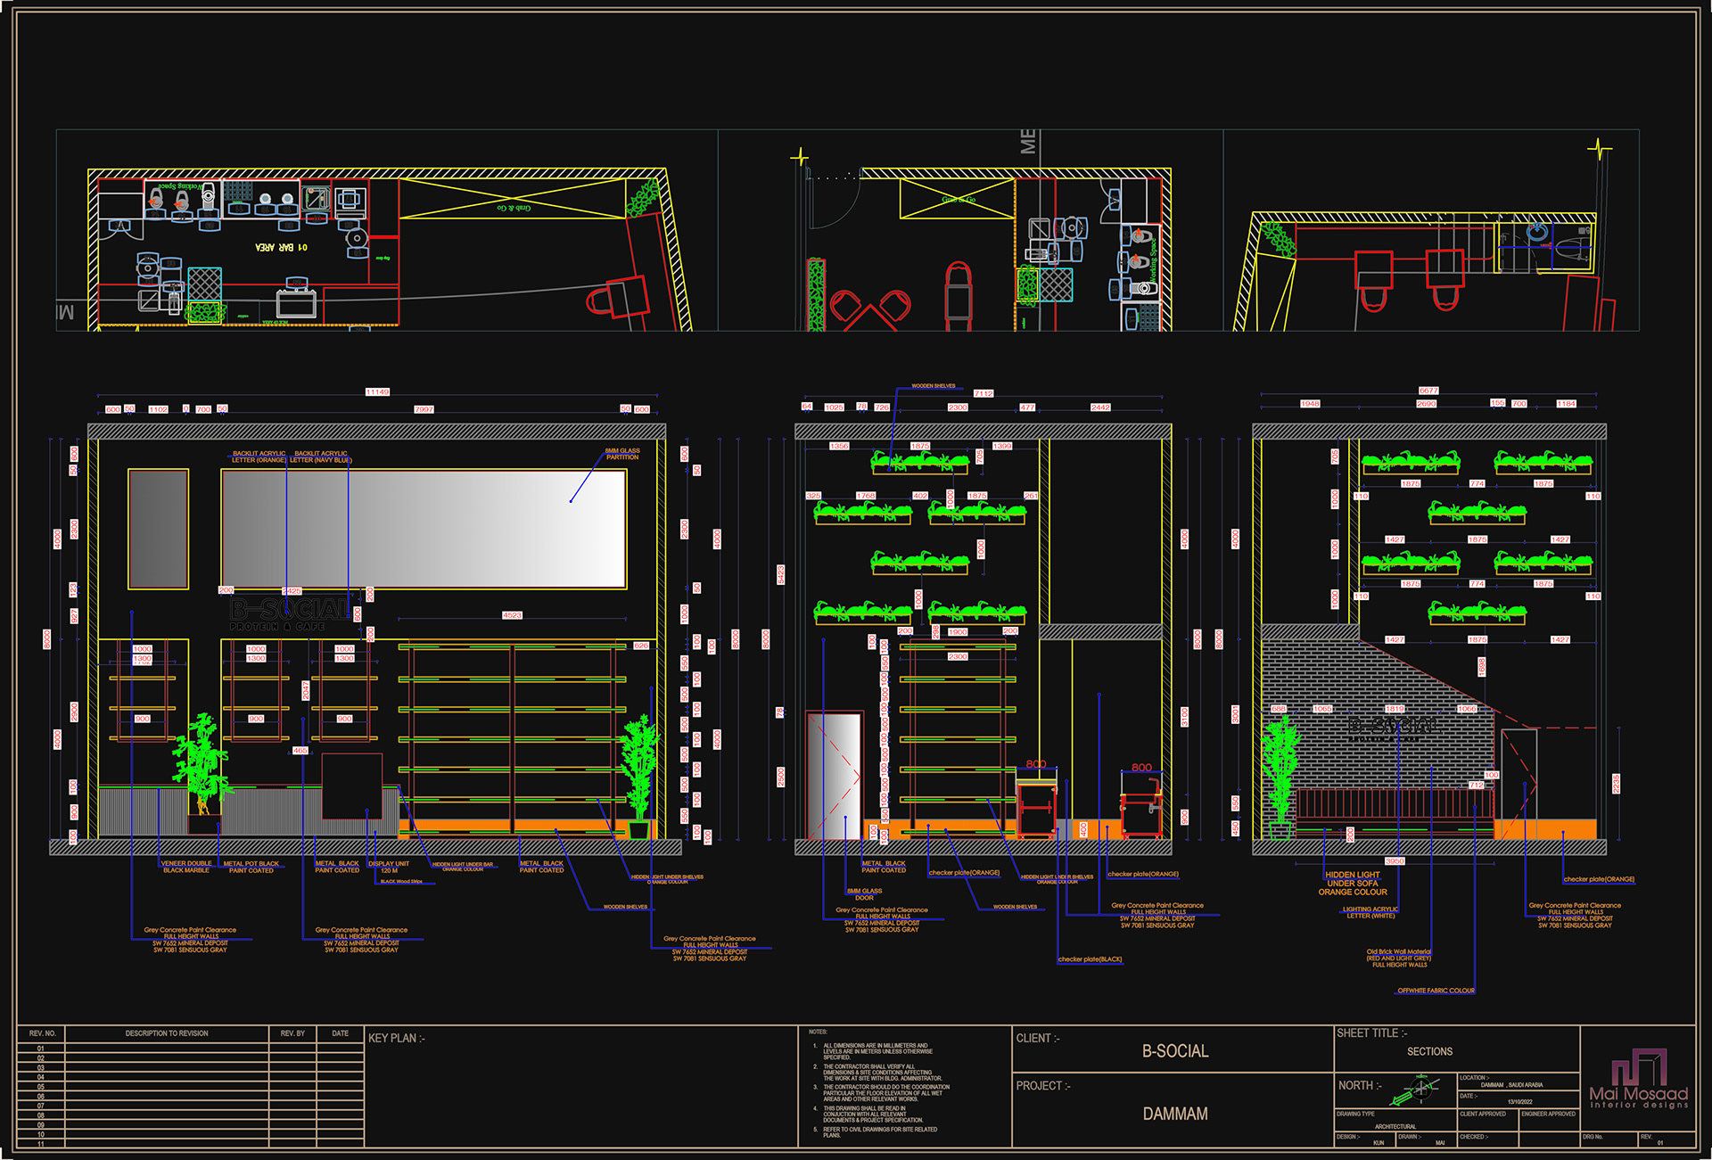Select the 'REV. BY' column header
Screen dimensions: 1712x1160
pyautogui.click(x=292, y=1033)
